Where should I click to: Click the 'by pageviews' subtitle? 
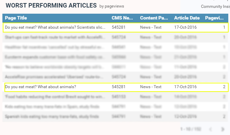[x=112, y=6]
